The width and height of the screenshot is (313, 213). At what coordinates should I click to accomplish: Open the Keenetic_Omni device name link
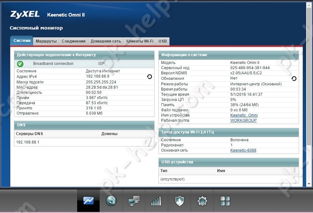pyautogui.click(x=244, y=115)
